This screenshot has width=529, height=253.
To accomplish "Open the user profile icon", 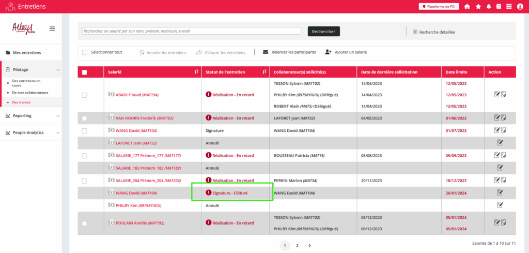I will (x=520, y=7).
